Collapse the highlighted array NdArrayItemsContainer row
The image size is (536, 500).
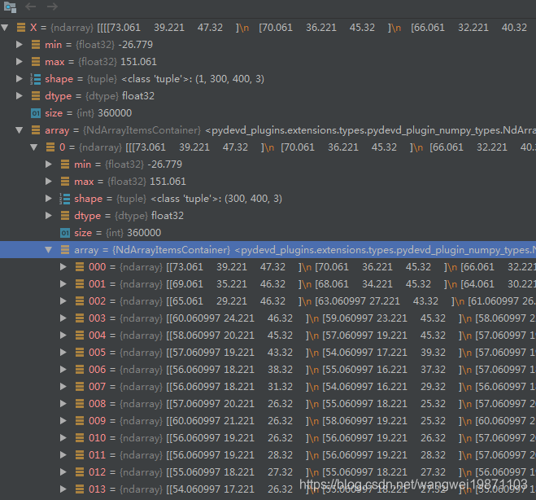pos(49,250)
